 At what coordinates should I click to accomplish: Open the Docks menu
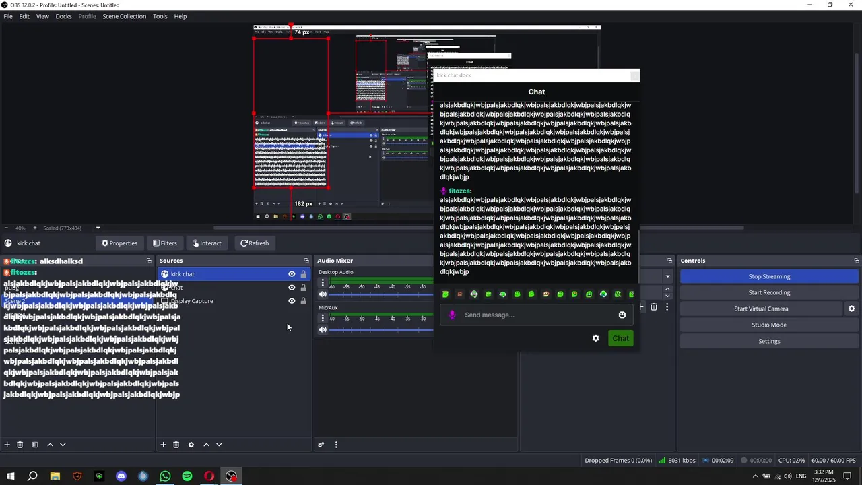[x=63, y=16]
